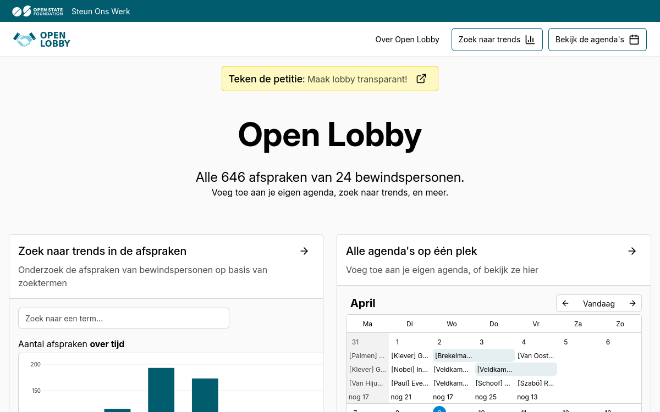Click the arrow icon on the trends card
This screenshot has width=660, height=412.
click(304, 251)
